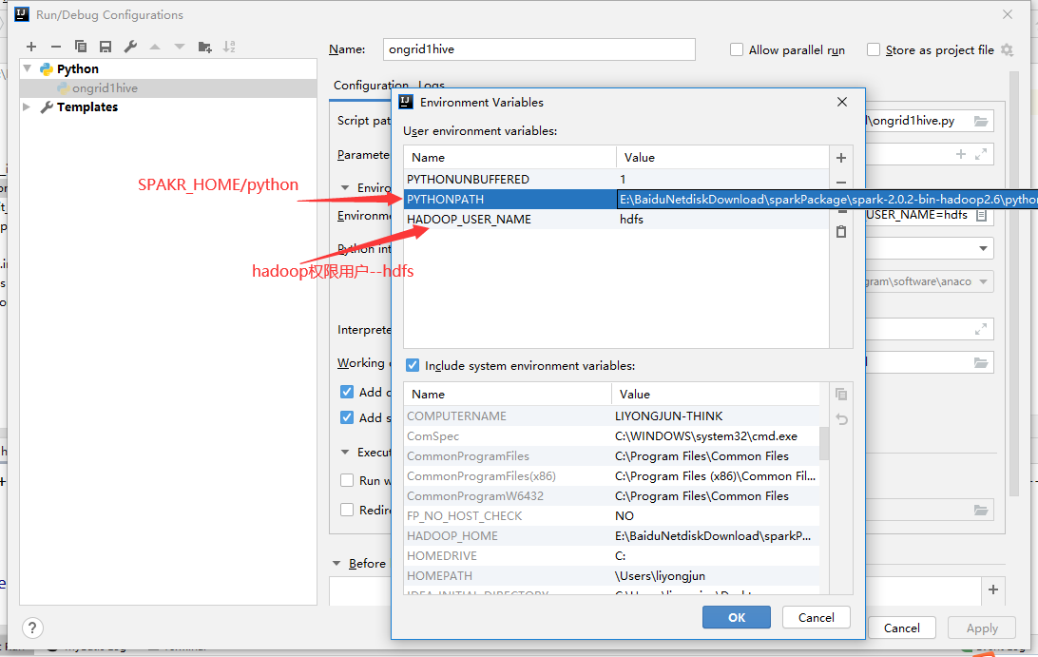
Task: Select the HADOOP_USER_NAME variable row
Action: (616, 220)
